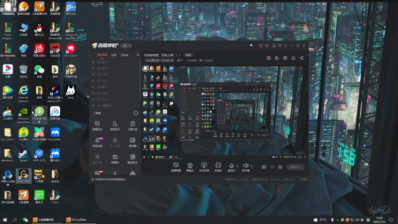Switch to the second scene tab
The width and height of the screenshot is (398, 224).
coord(114,55)
